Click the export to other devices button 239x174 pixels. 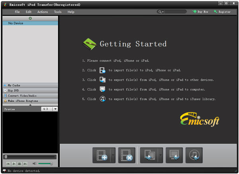tap(148, 155)
